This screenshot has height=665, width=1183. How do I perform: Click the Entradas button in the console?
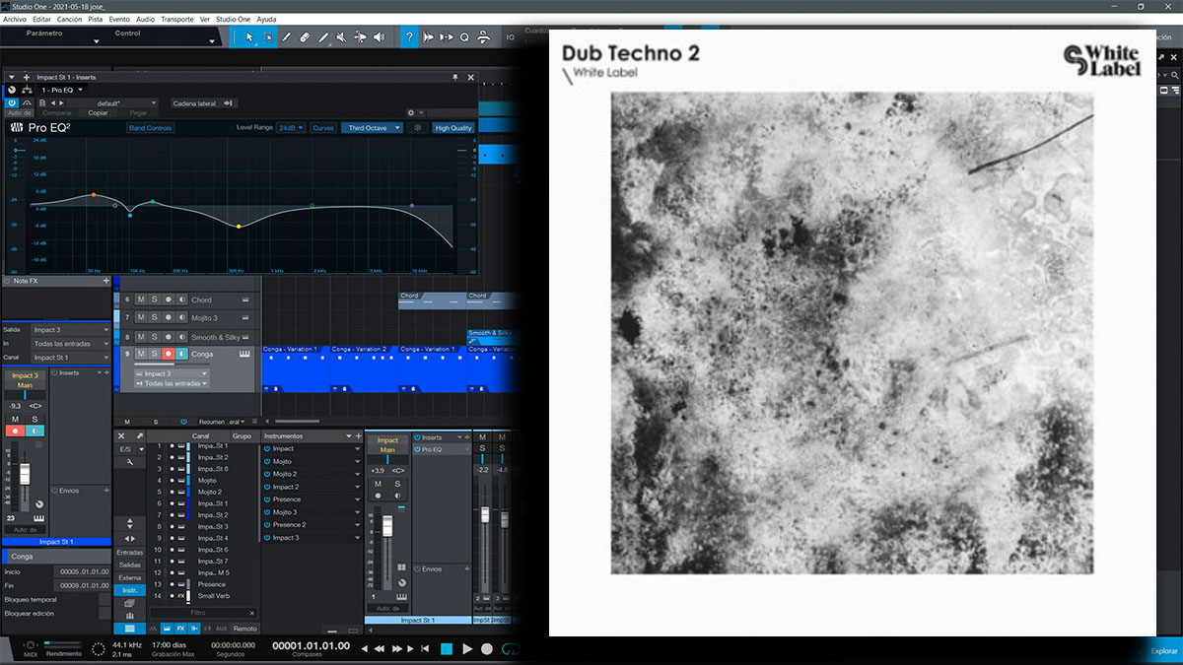[129, 552]
